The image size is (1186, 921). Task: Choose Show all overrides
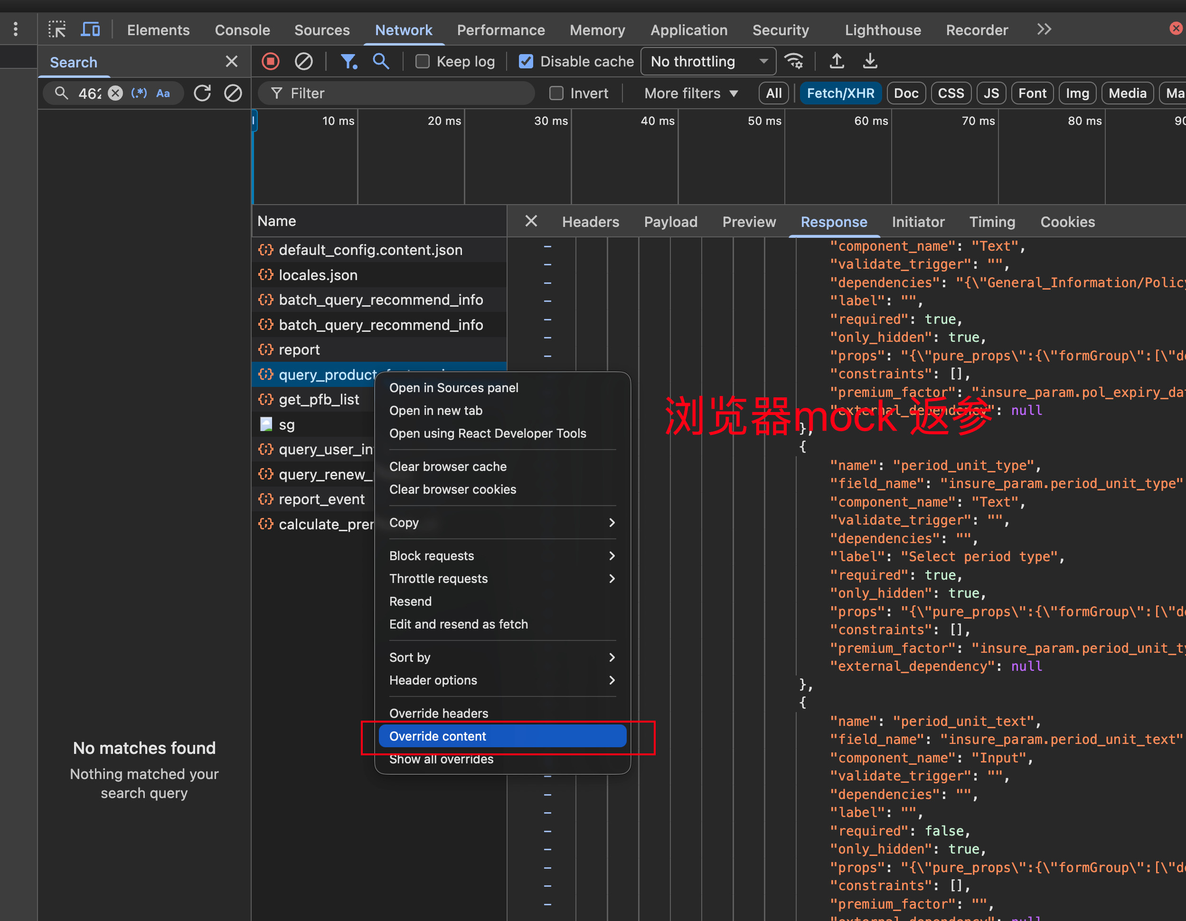[x=502, y=759]
